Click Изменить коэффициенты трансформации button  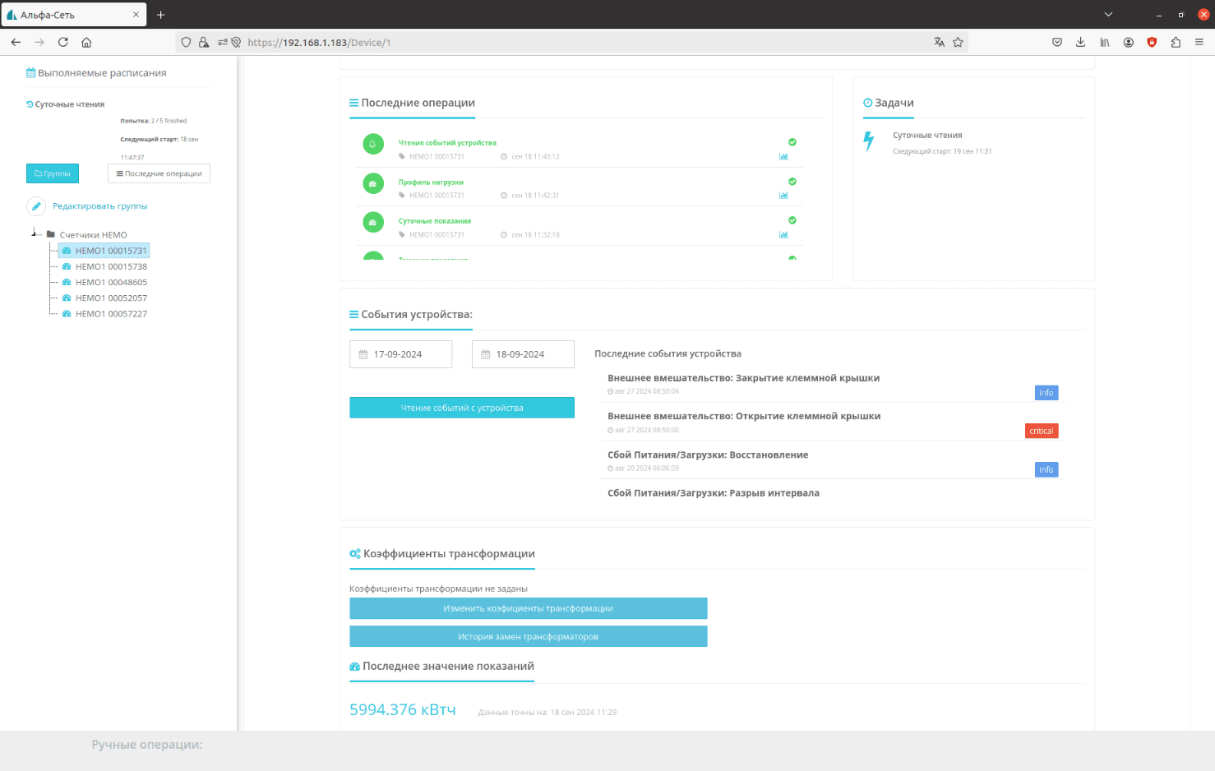[529, 608]
